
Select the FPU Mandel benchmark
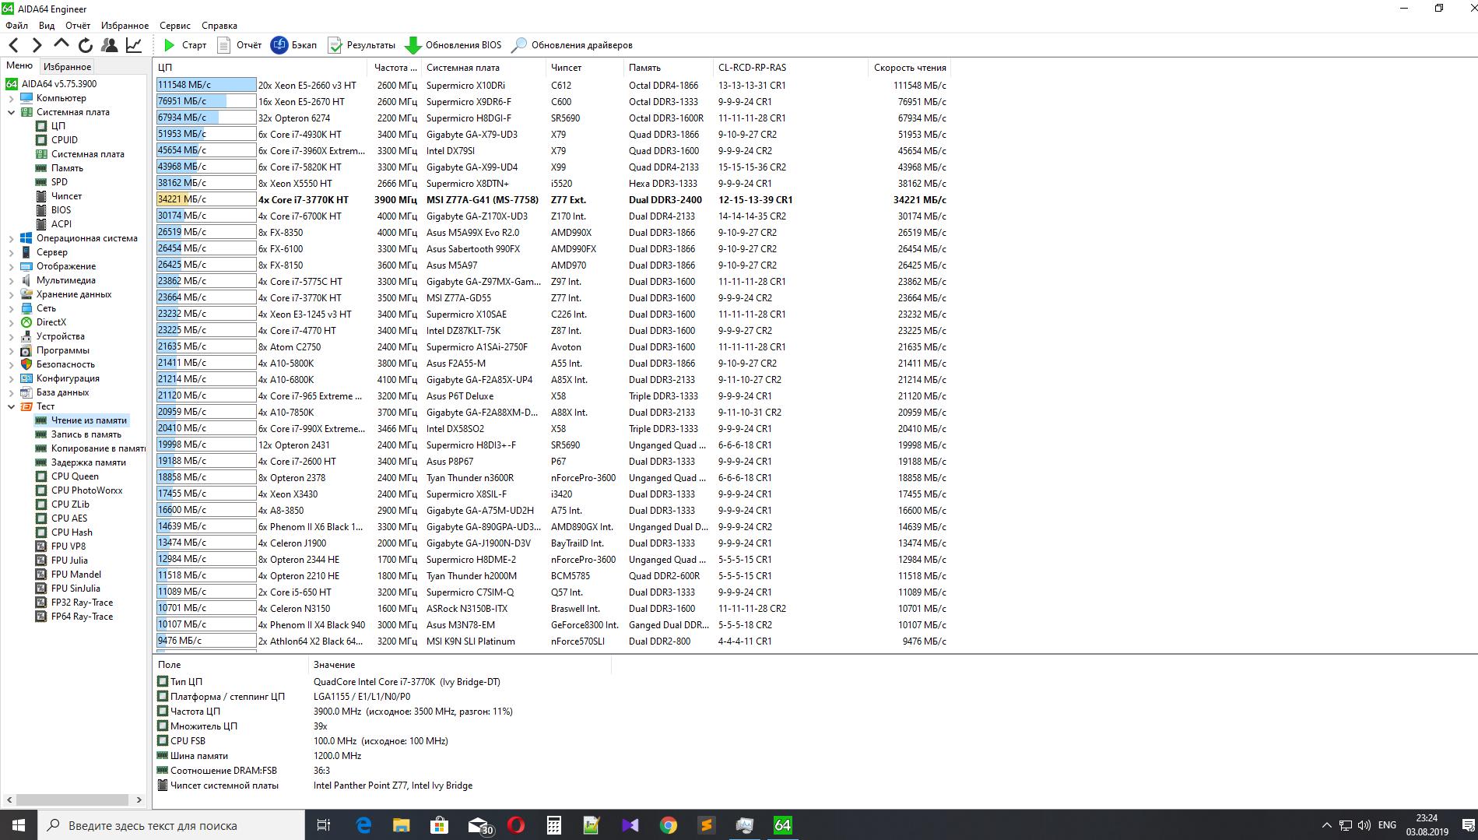tap(76, 575)
